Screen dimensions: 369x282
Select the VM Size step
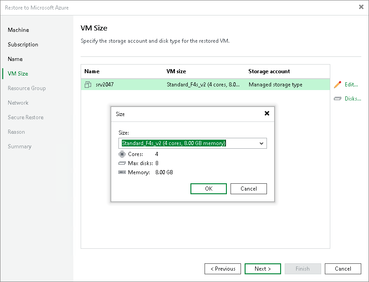click(18, 74)
